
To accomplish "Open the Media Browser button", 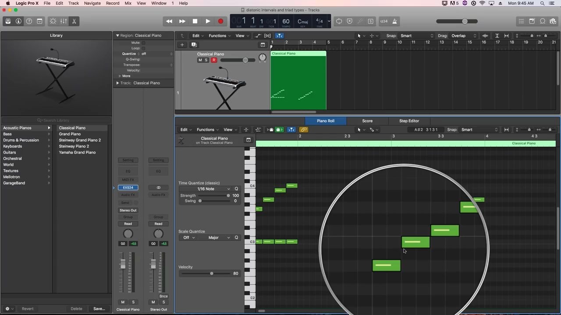I will tap(553, 21).
